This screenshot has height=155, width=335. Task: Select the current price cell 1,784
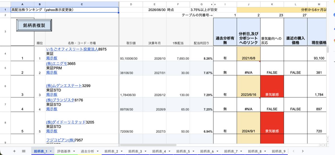pyautogui.click(x=317, y=86)
